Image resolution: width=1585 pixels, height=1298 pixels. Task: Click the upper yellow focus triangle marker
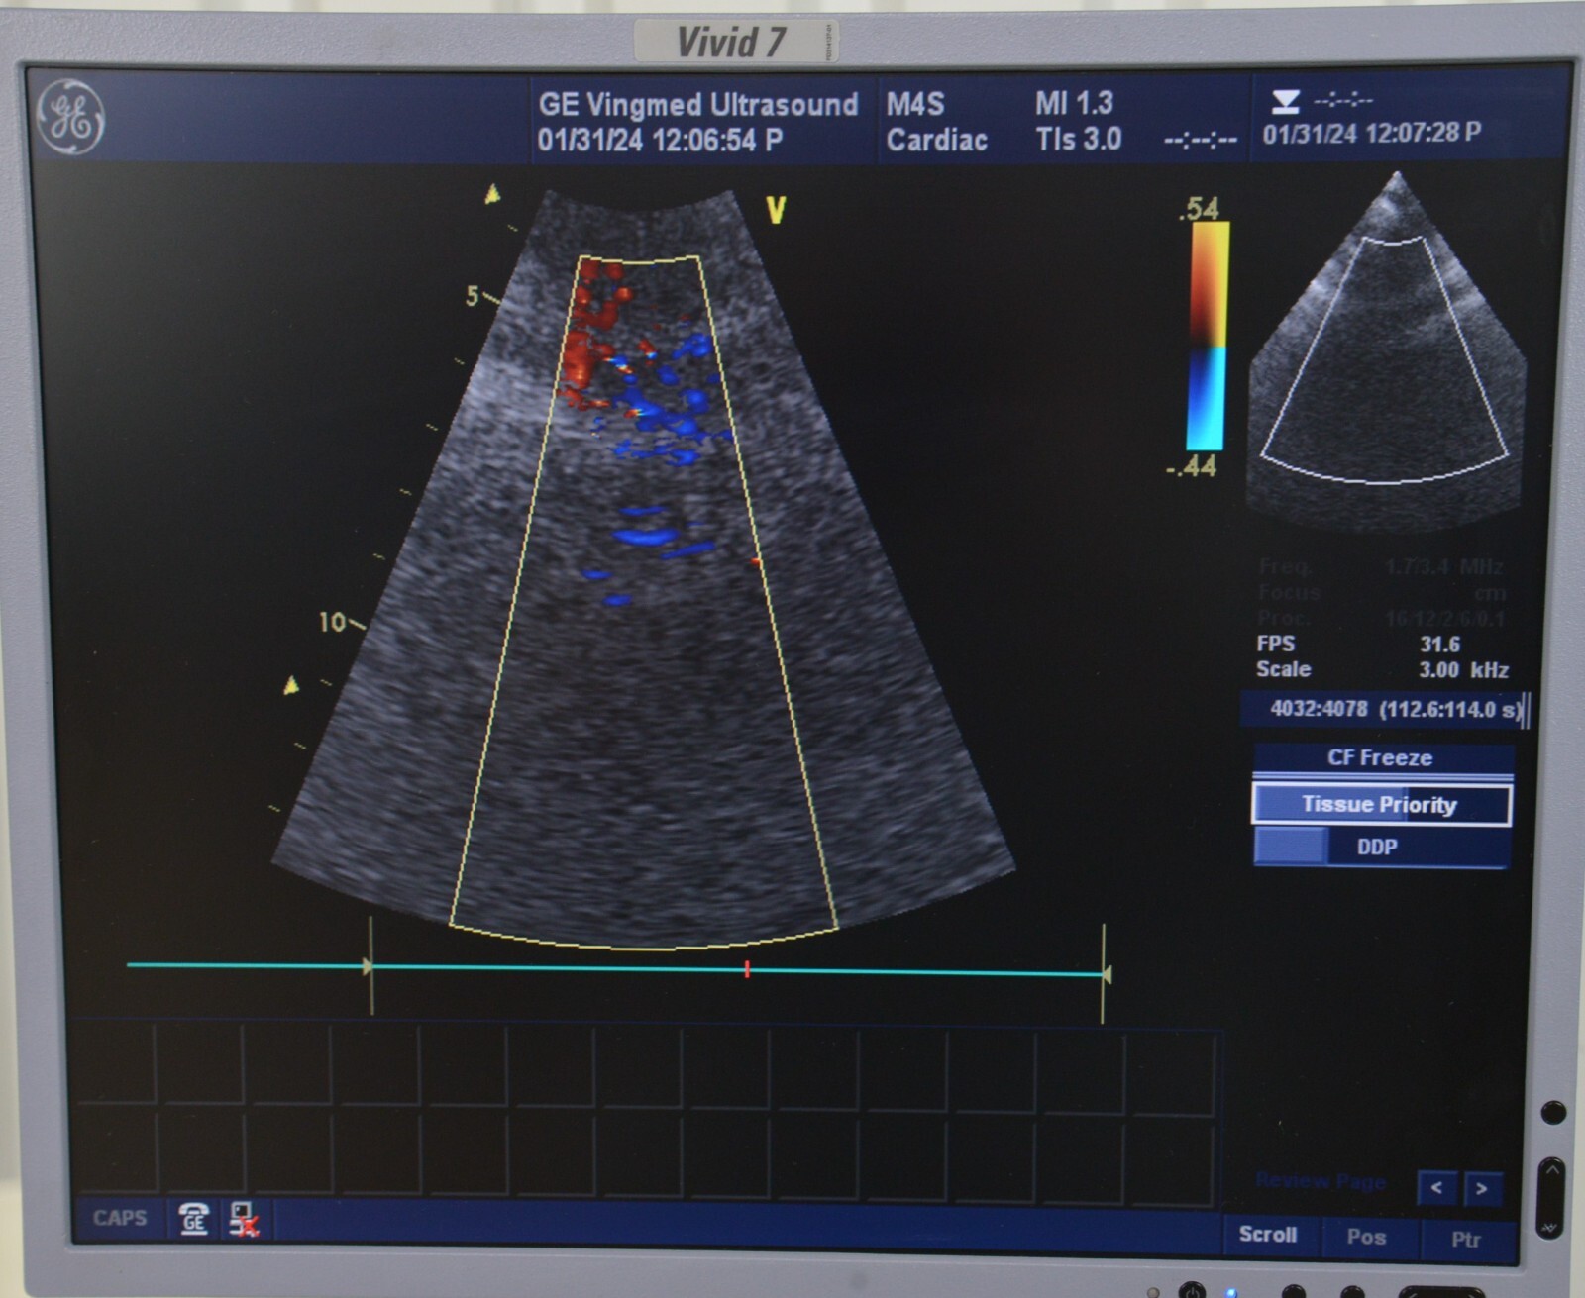click(492, 195)
